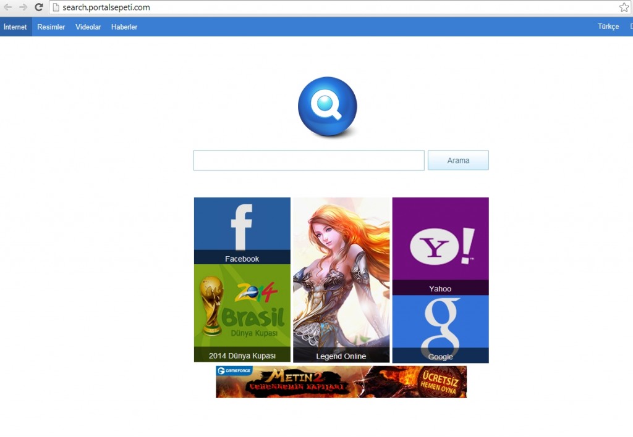The image size is (633, 437).
Task: Open the Google tile
Action: 440,329
